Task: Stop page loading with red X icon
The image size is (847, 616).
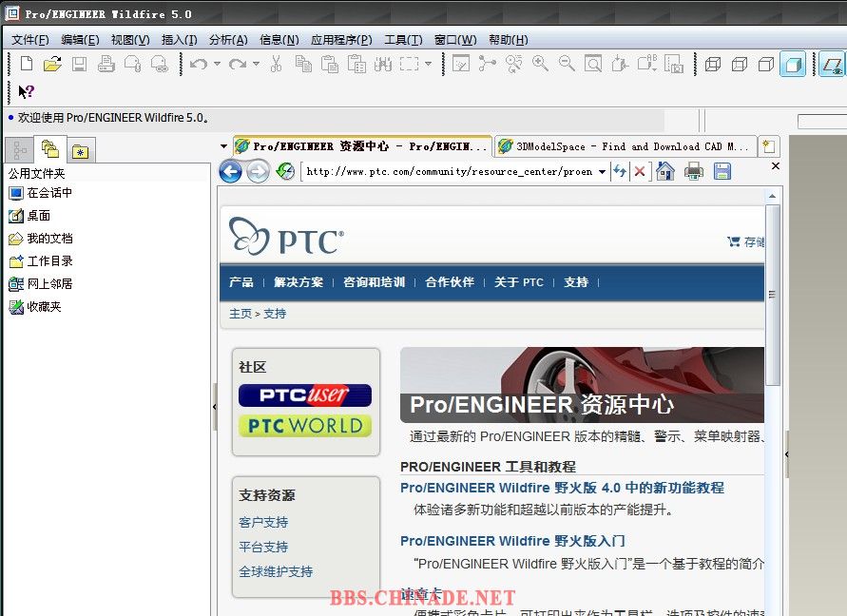Action: tap(640, 172)
